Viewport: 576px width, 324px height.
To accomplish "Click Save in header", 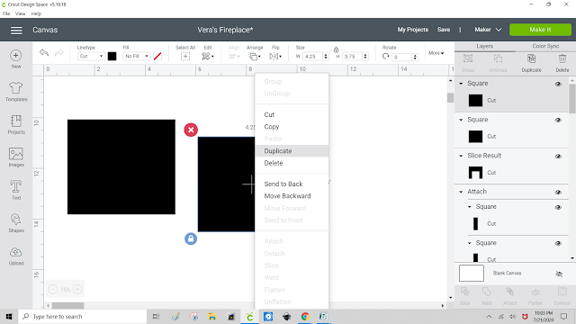I will pos(444,30).
